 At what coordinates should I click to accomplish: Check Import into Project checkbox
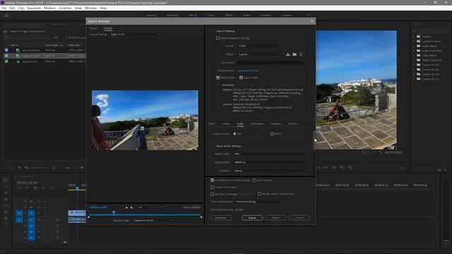click(212, 187)
